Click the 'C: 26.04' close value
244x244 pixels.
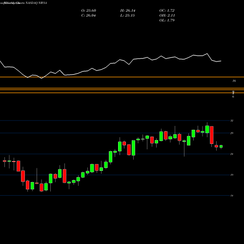tap(88, 16)
